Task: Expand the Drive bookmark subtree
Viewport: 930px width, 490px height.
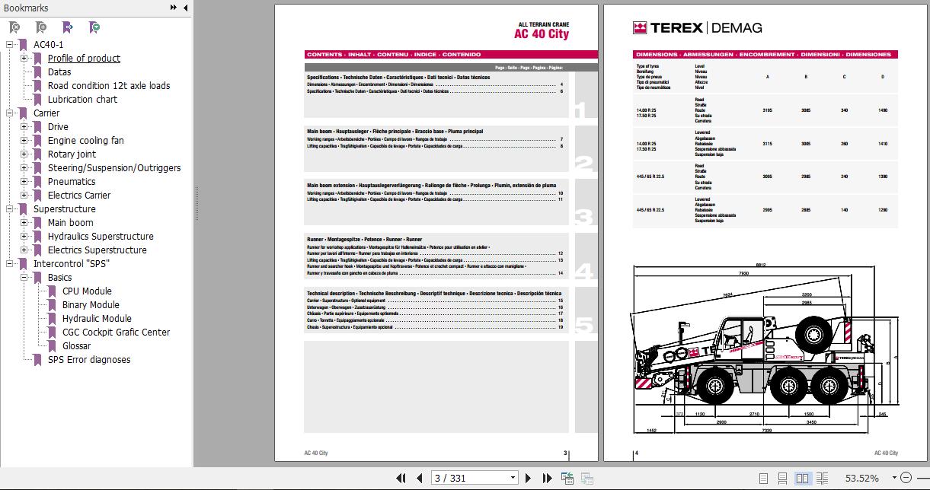Action: [x=22, y=126]
